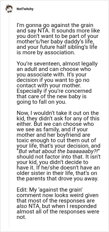Click the line "toxic enough to cut them out of"
109x232 pixels.
[56, 140]
